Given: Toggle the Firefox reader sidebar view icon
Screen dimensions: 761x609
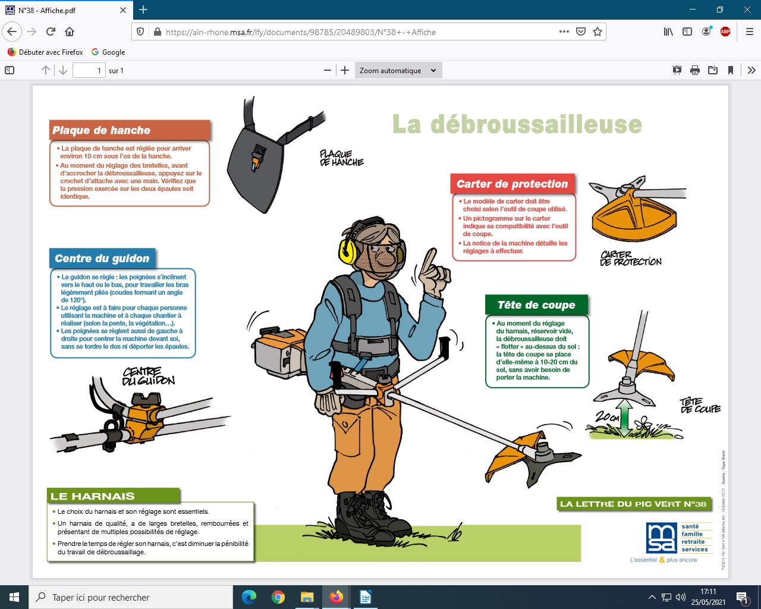Looking at the screenshot, I should [687, 32].
